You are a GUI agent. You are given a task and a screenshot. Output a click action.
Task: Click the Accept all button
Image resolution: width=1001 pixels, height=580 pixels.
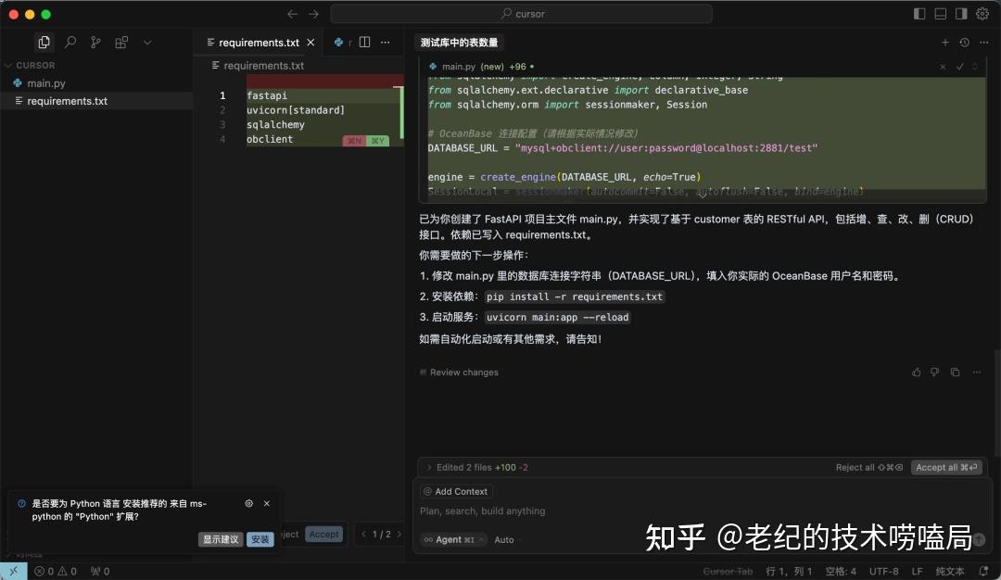coord(945,467)
